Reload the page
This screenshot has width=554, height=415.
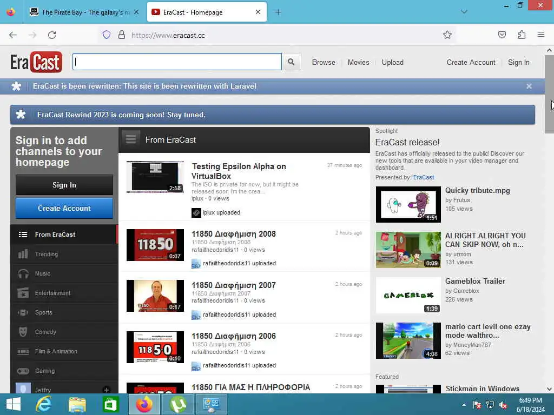[52, 35]
